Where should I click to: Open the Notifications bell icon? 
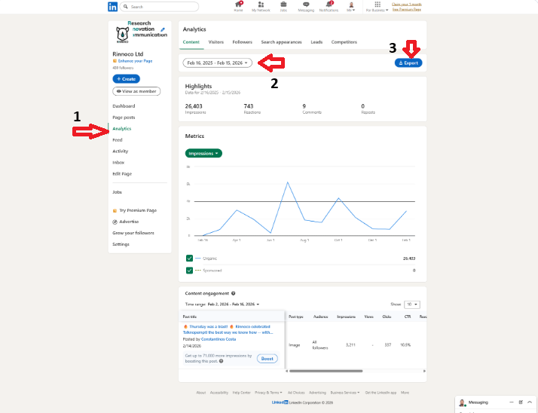[329, 5]
